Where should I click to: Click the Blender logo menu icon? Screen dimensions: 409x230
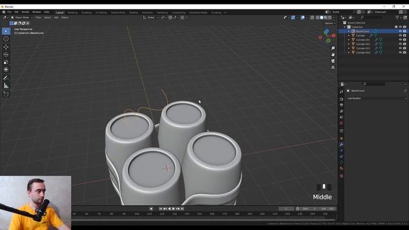[4, 12]
